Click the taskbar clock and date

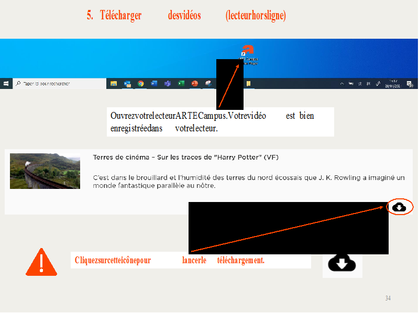click(x=392, y=84)
